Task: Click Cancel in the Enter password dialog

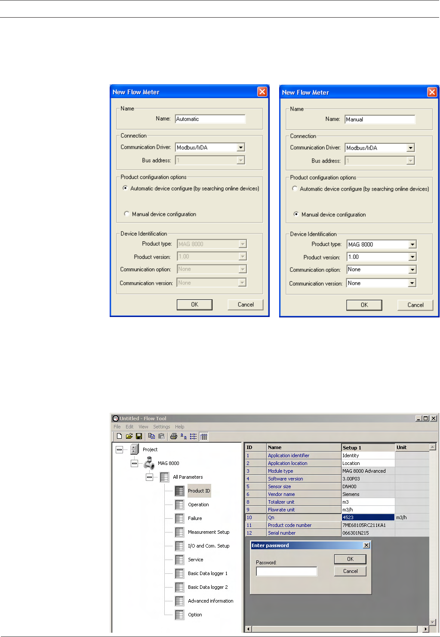Action: click(x=350, y=571)
